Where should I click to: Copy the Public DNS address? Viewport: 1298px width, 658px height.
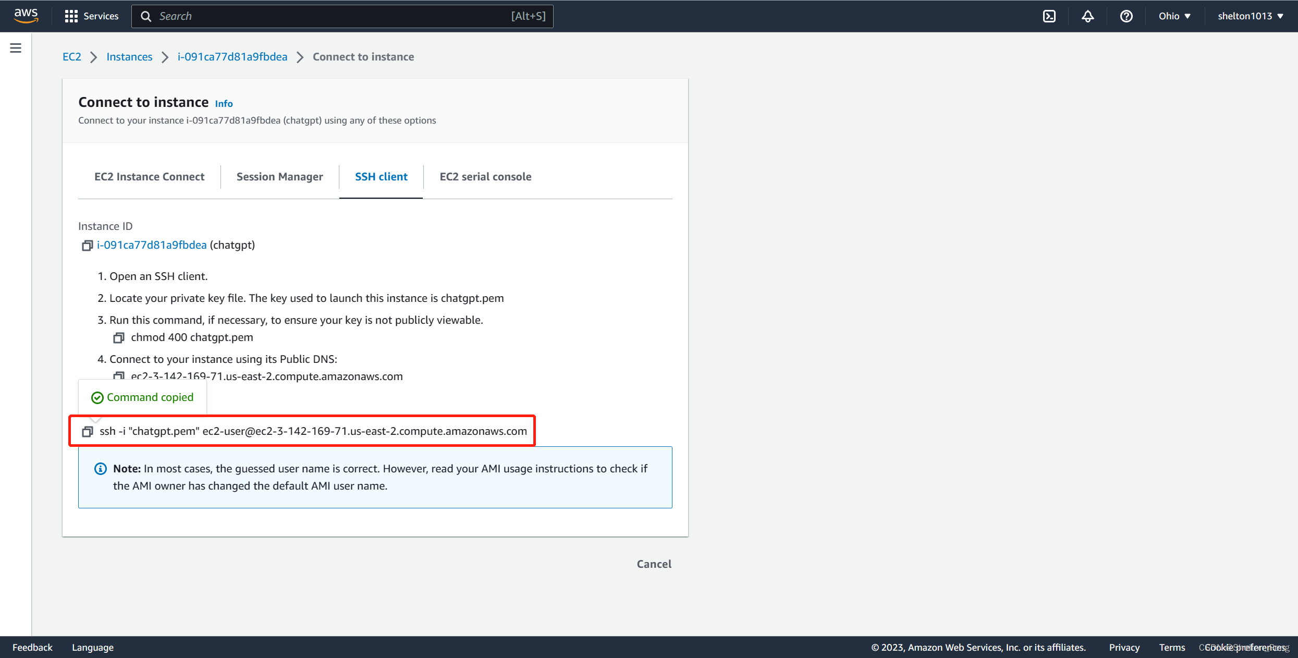point(119,376)
